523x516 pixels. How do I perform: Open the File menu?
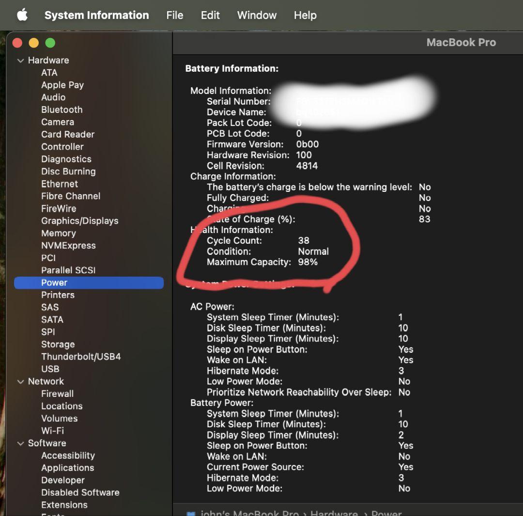175,15
